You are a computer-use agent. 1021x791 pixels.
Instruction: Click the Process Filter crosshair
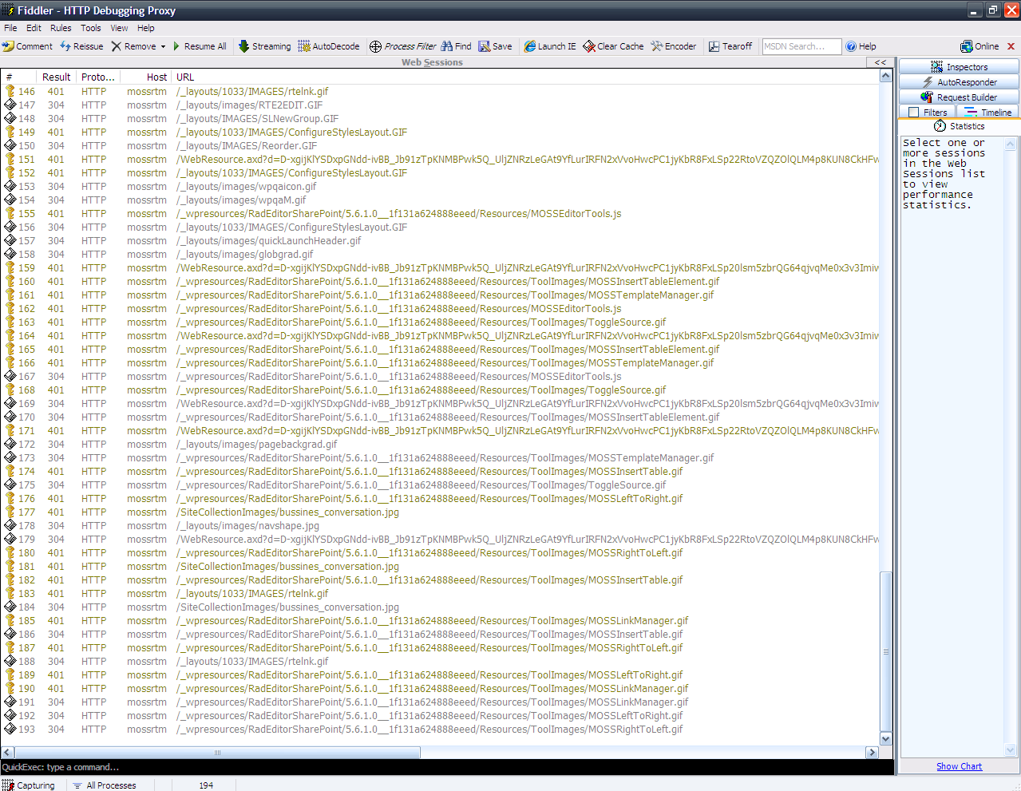tap(375, 46)
